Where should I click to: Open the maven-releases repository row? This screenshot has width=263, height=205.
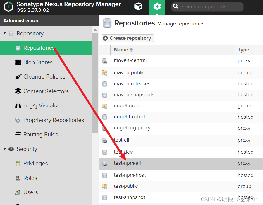click(181, 84)
